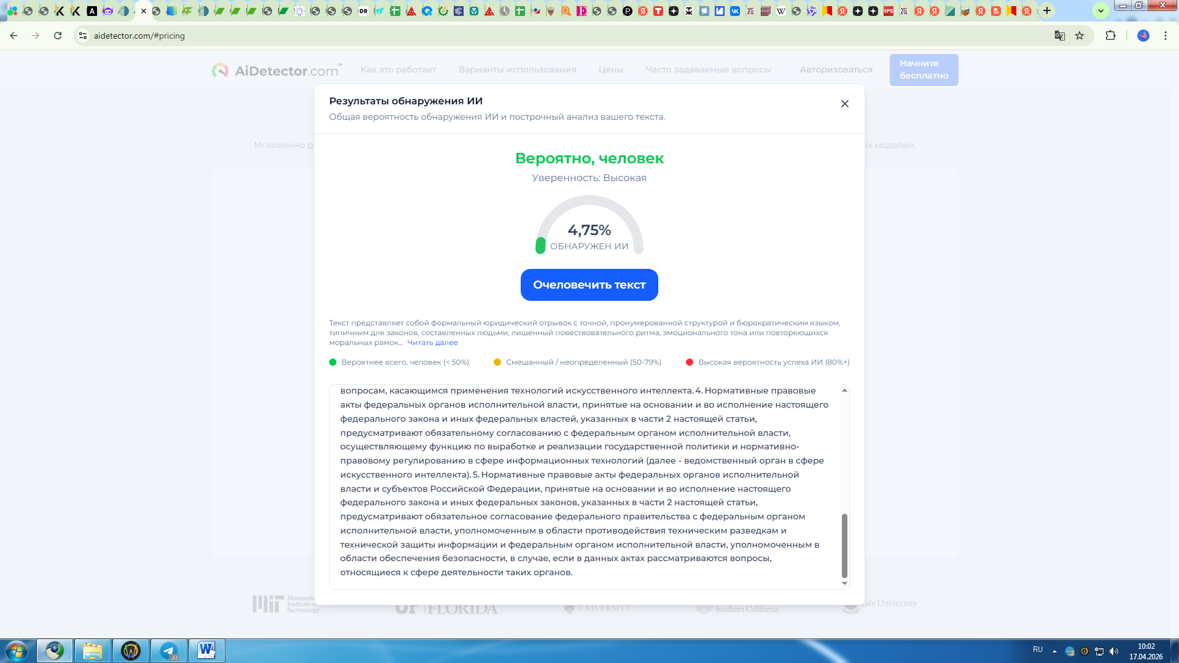Close the AI detection results dialog
This screenshot has height=663, width=1179.
[x=844, y=104]
